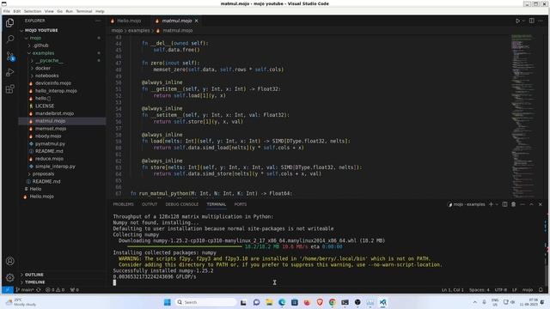Switch to the PROBLEMS panel tab

(x=123, y=204)
